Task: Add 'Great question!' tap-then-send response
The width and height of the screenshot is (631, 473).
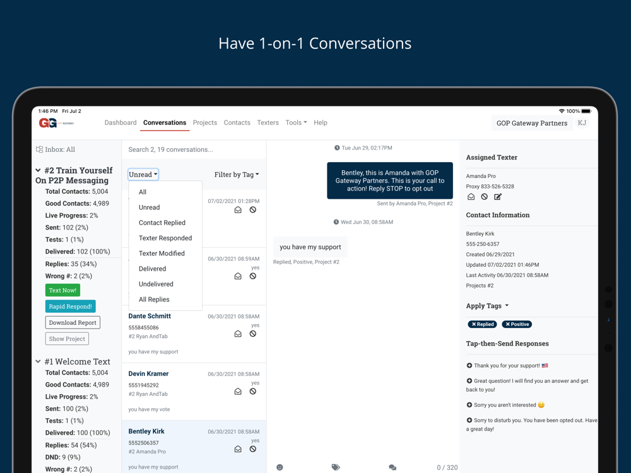Action: click(469, 381)
